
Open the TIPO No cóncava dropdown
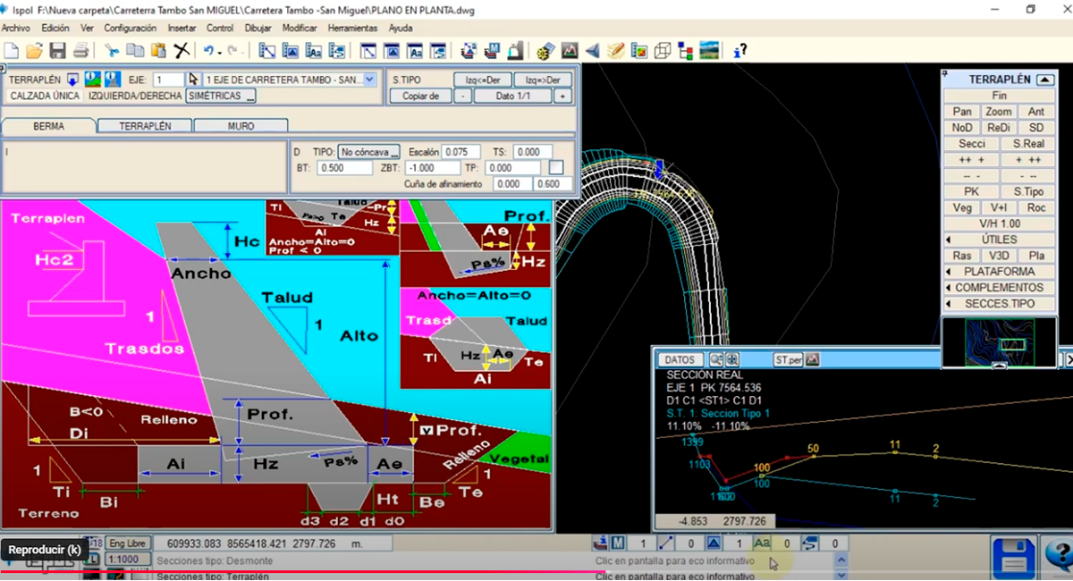coord(369,152)
